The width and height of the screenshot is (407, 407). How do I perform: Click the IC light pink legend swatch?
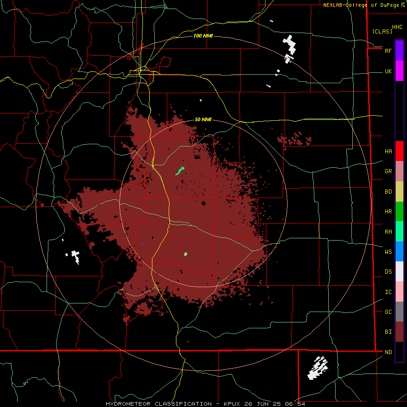coord(399,292)
